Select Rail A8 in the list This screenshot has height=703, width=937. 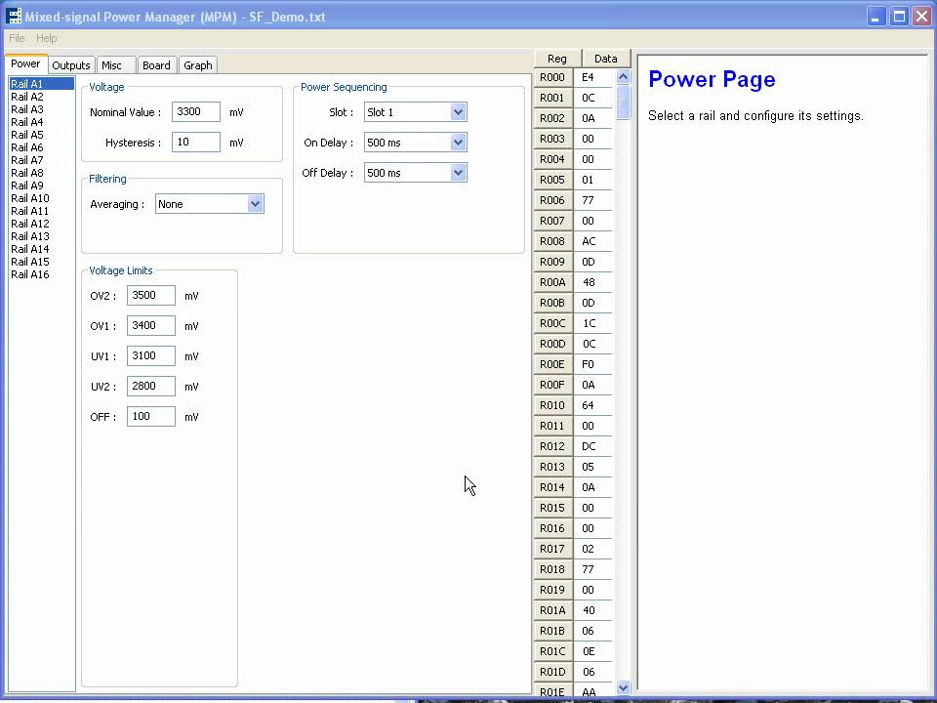pos(41,173)
